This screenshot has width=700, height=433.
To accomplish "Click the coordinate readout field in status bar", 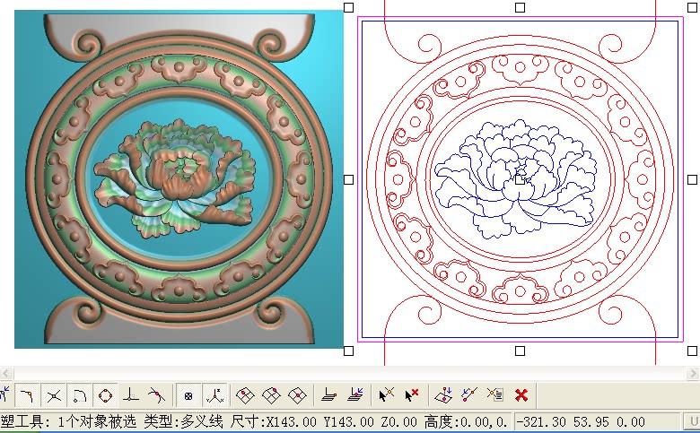I will pos(597,421).
